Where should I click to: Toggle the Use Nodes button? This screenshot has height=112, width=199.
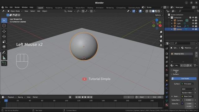184,79
